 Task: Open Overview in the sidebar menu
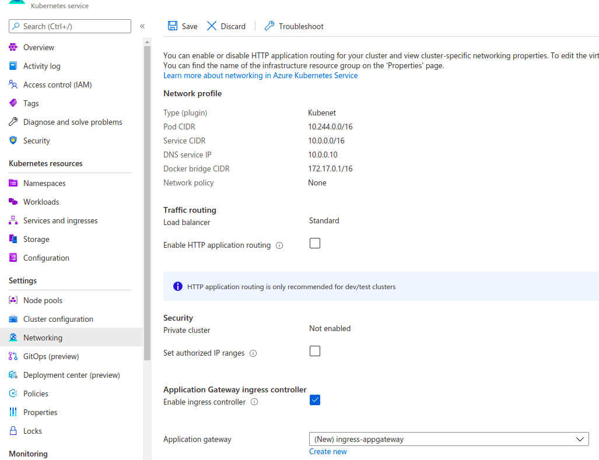tap(38, 47)
